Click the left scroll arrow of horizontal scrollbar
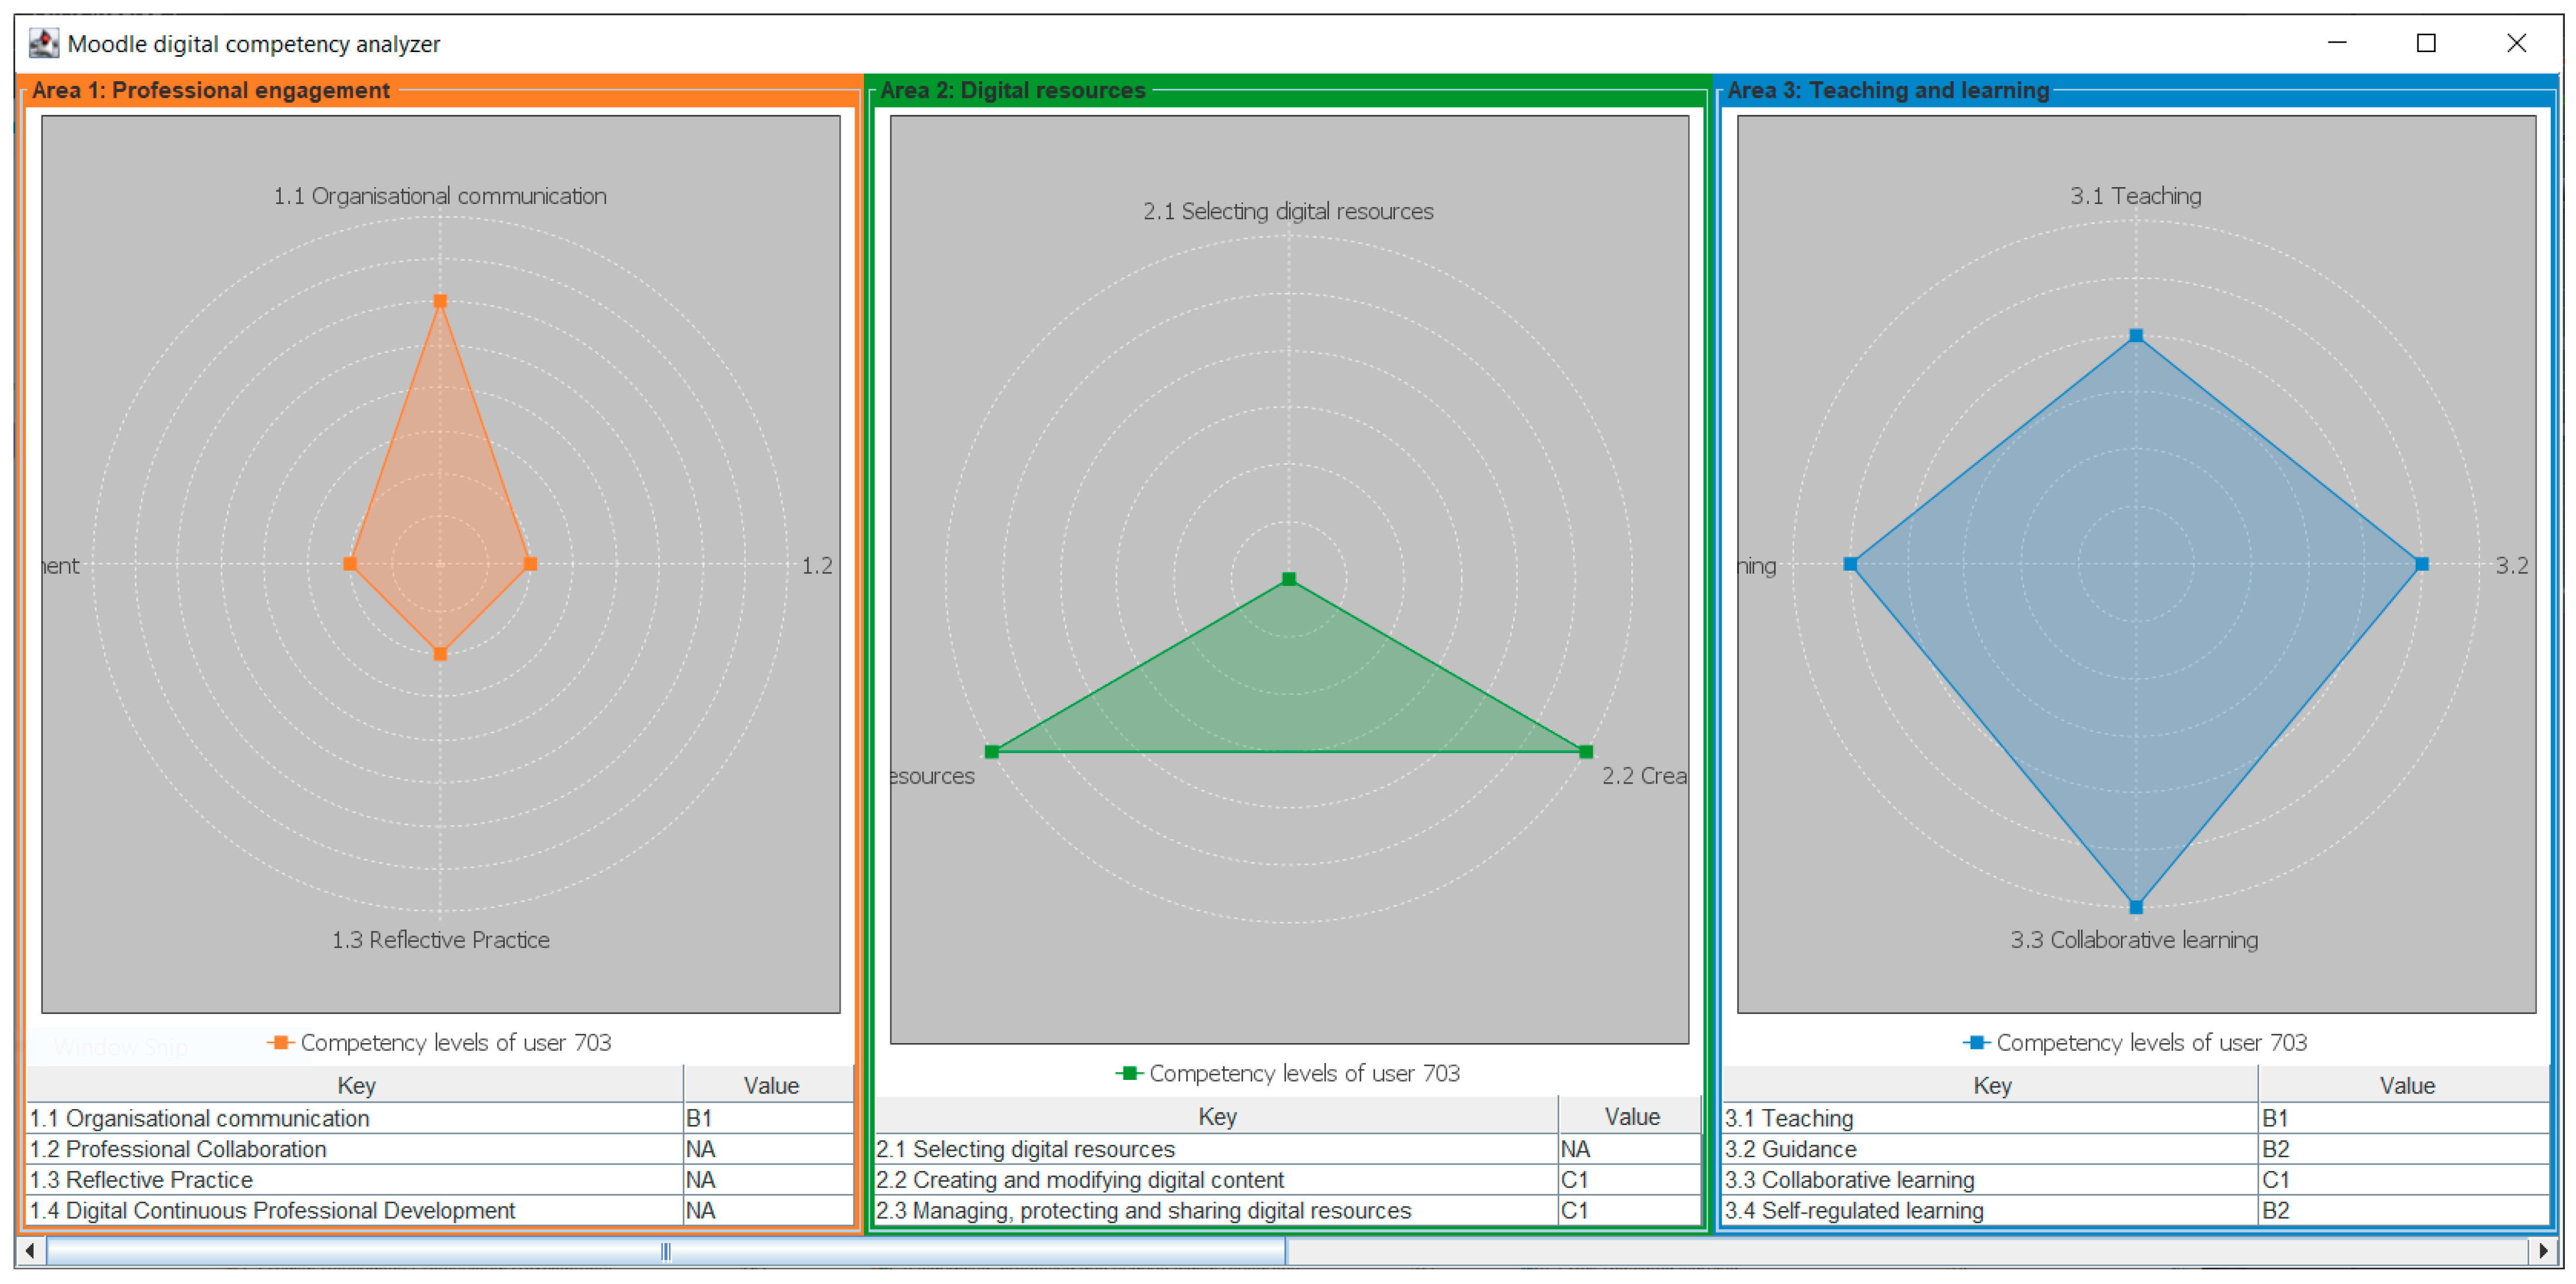The height and width of the screenshot is (1284, 2576). (30, 1250)
